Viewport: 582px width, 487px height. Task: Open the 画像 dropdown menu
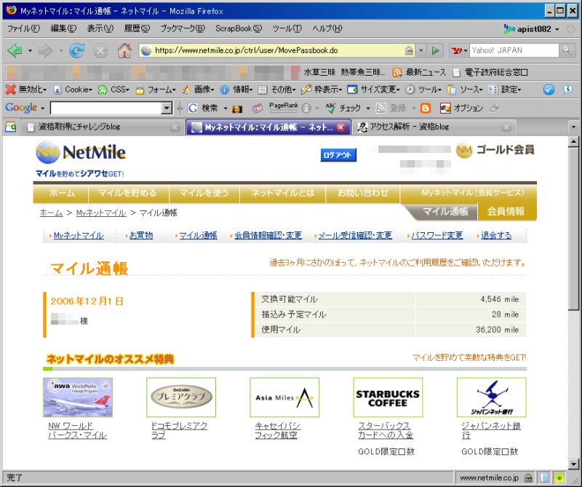pos(198,89)
